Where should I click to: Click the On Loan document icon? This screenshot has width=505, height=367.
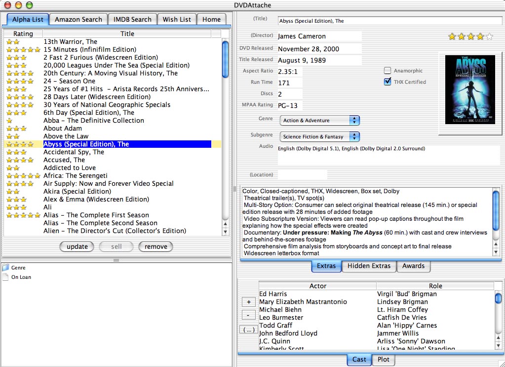coord(6,277)
